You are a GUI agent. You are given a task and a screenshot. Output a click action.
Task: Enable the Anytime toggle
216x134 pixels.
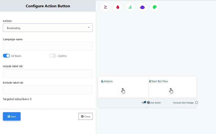coord(53,56)
